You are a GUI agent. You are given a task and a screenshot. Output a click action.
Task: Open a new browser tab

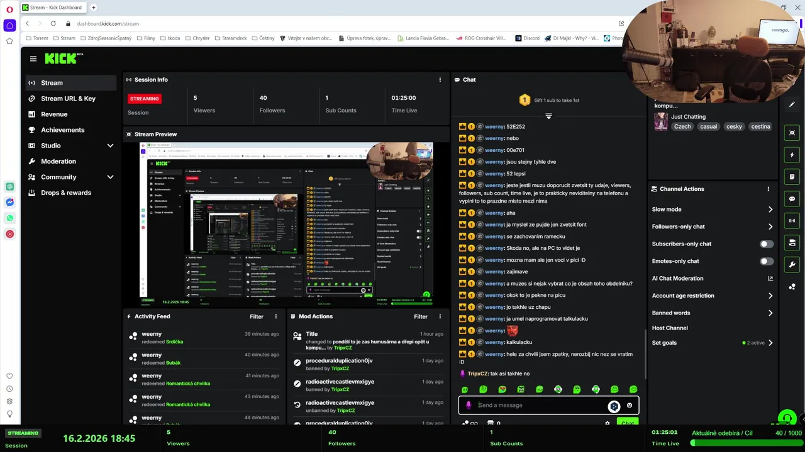coord(94,8)
